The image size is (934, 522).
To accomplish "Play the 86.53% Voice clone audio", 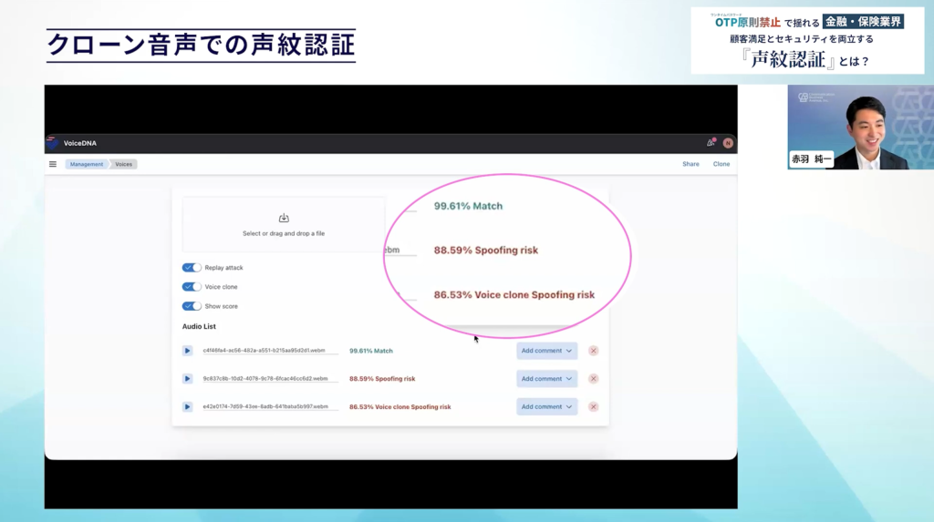I will tap(187, 406).
